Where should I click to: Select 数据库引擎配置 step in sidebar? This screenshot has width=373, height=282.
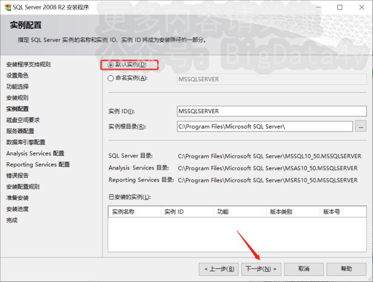(26, 142)
